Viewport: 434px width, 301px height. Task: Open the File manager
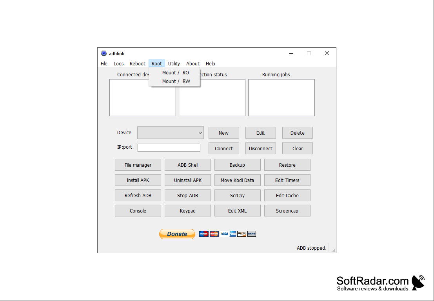138,165
